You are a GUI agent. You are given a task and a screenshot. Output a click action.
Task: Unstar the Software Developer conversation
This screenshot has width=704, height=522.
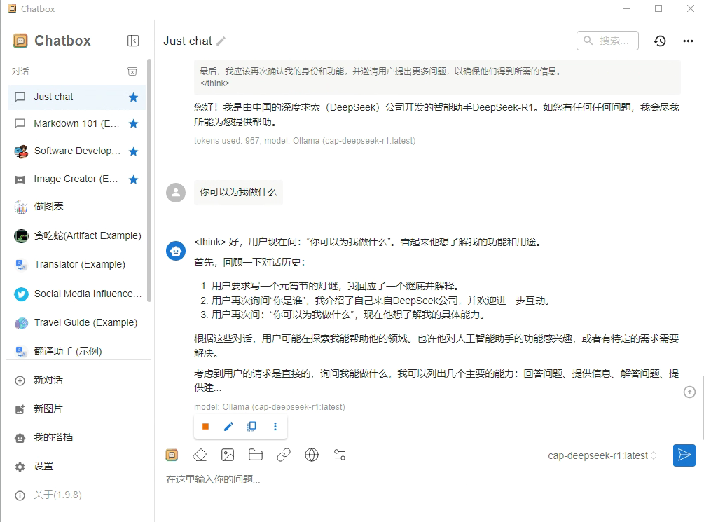[133, 151]
